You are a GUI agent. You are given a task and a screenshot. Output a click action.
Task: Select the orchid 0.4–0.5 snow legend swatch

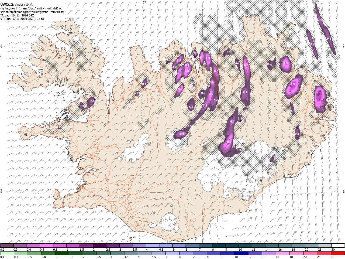pyautogui.click(x=33, y=246)
